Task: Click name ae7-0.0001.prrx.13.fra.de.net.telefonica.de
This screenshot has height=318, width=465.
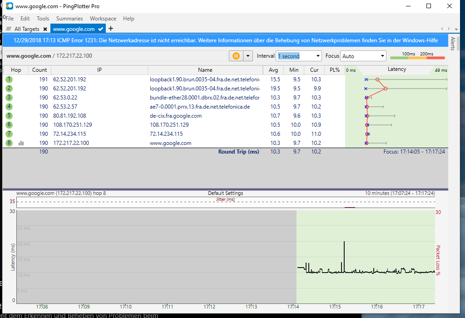Action: coord(200,106)
